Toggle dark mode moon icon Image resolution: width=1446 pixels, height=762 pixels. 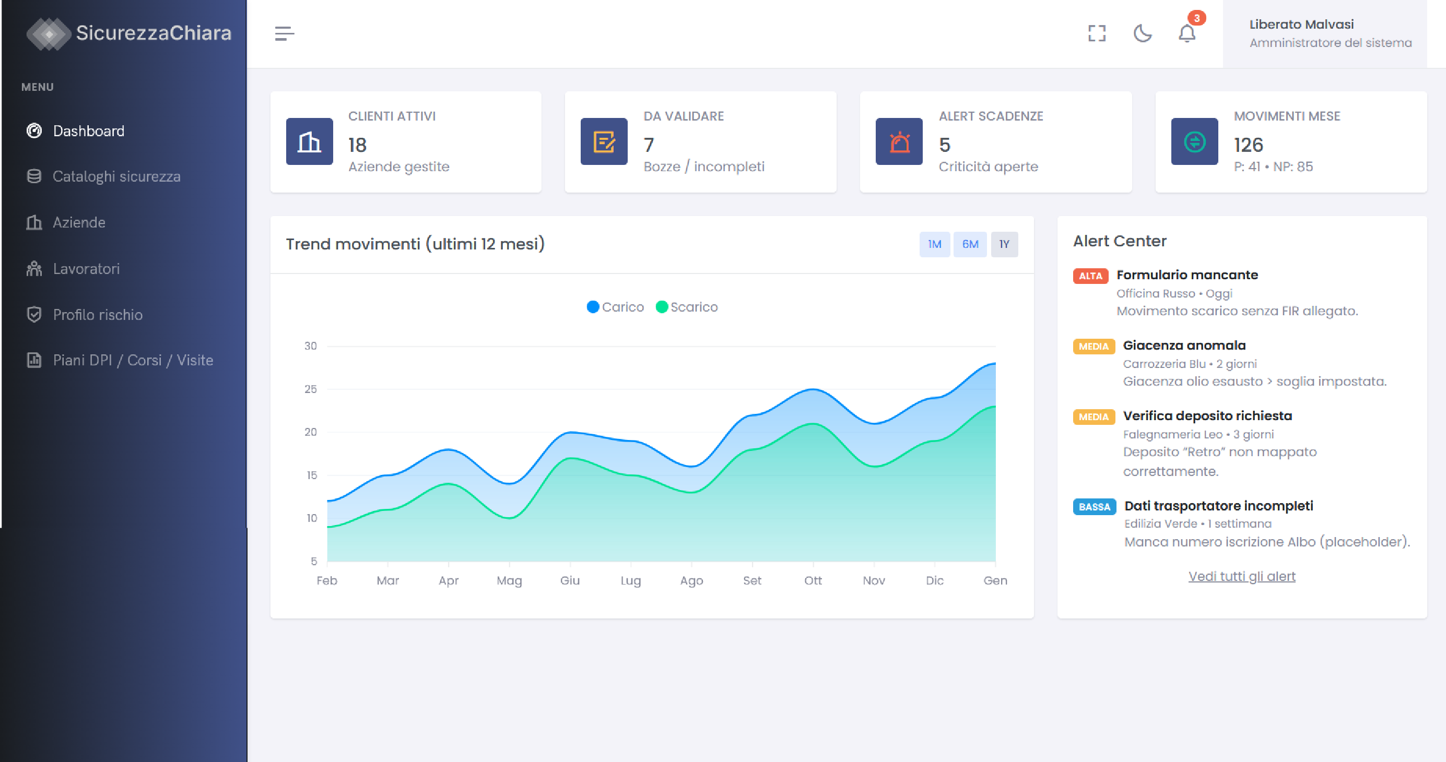[1142, 34]
